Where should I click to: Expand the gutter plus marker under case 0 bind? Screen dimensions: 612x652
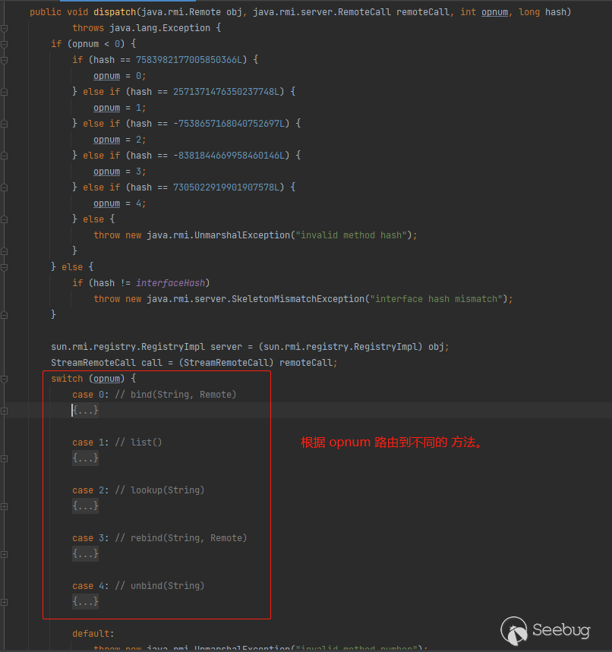4,411
